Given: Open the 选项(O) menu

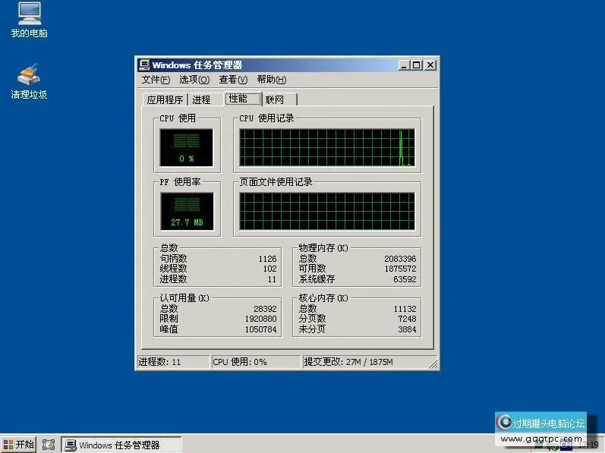Looking at the screenshot, I should pos(194,80).
